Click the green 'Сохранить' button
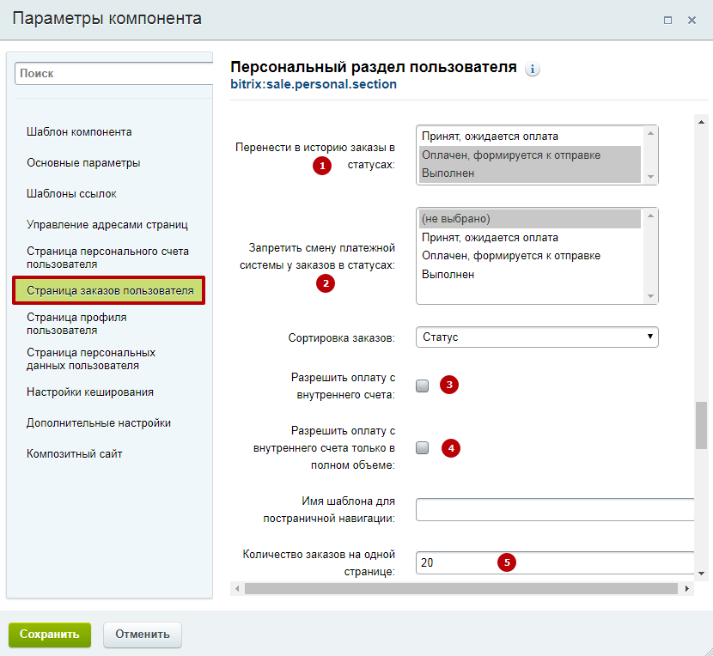Viewport: 713px width, 656px height. coord(50,635)
